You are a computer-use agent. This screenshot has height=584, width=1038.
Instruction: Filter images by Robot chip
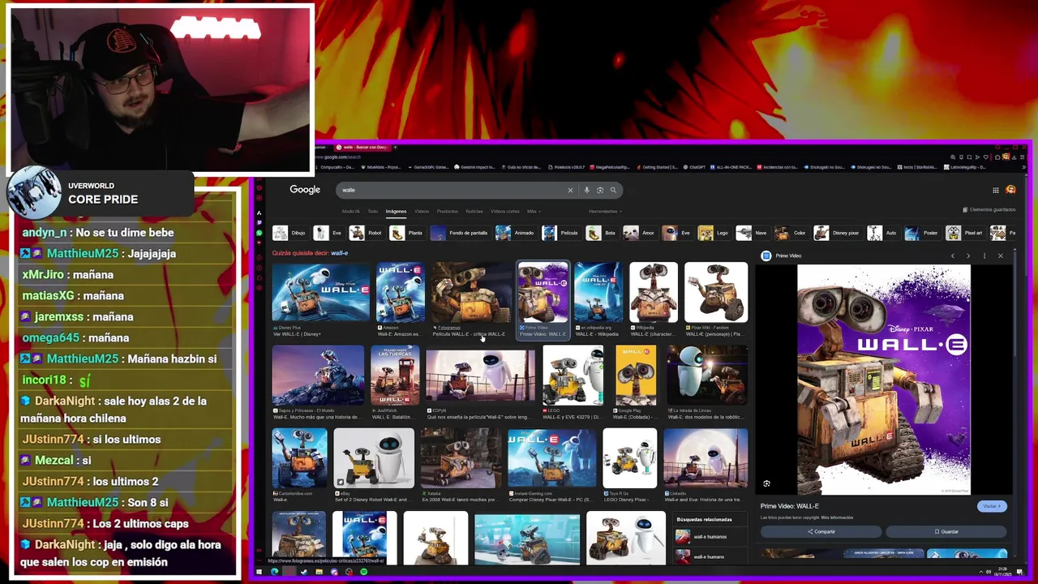tap(367, 233)
